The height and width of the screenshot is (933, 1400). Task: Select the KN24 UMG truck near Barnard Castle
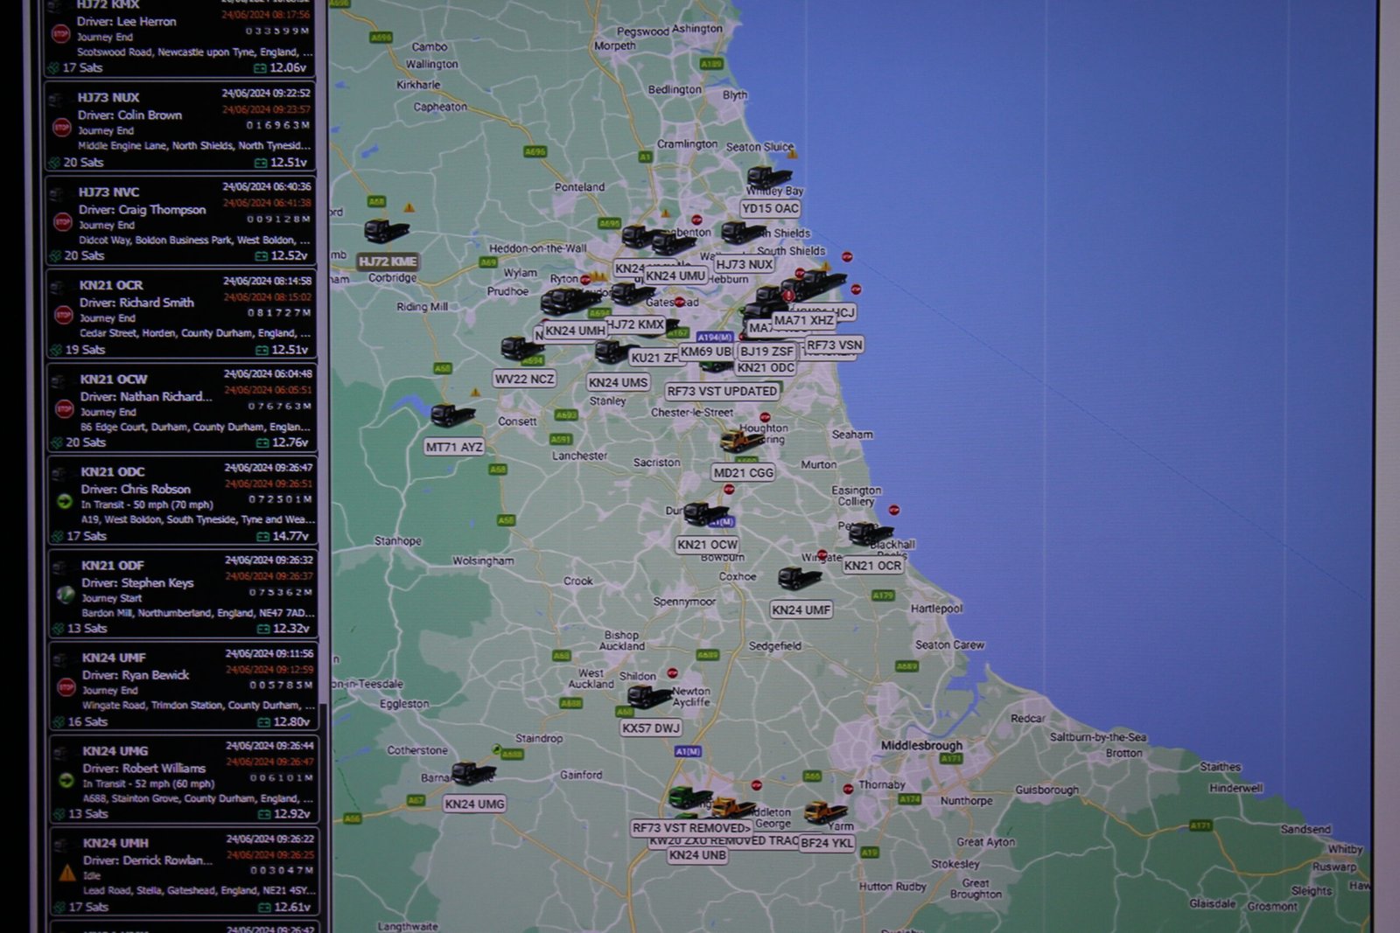point(473,773)
